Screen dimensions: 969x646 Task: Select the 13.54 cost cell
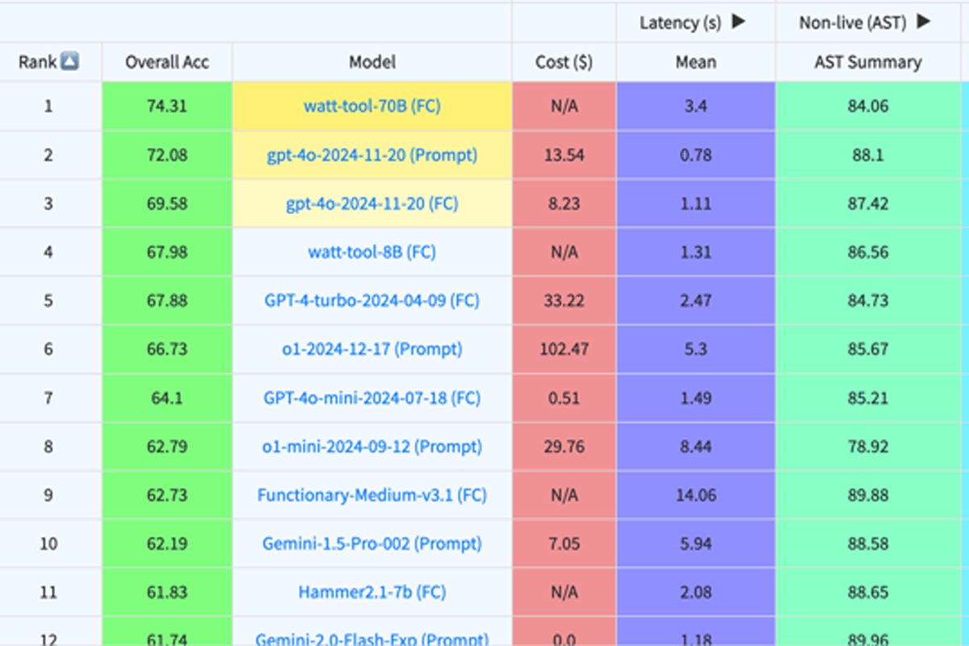(564, 154)
